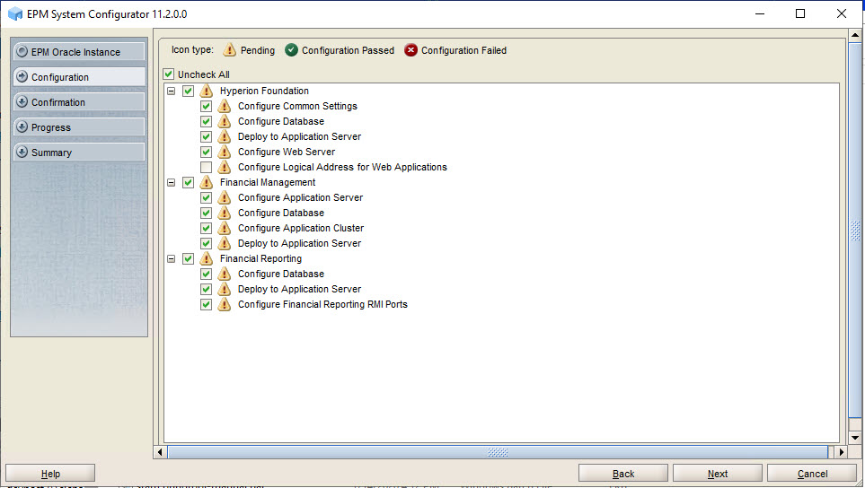Click Next to continue configuration

pyautogui.click(x=718, y=474)
